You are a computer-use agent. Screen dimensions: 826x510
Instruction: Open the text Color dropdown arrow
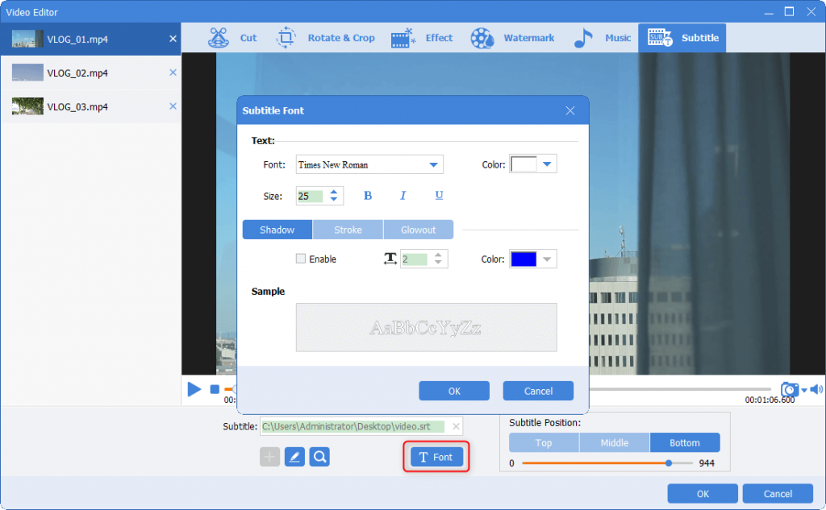tap(547, 165)
